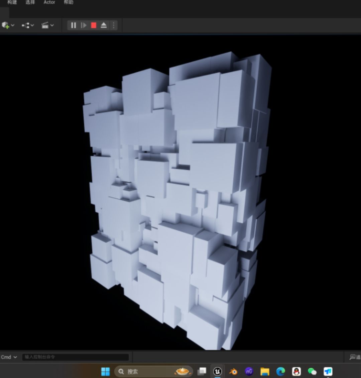Click the frame skip button
The height and width of the screenshot is (378, 361).
tap(84, 25)
